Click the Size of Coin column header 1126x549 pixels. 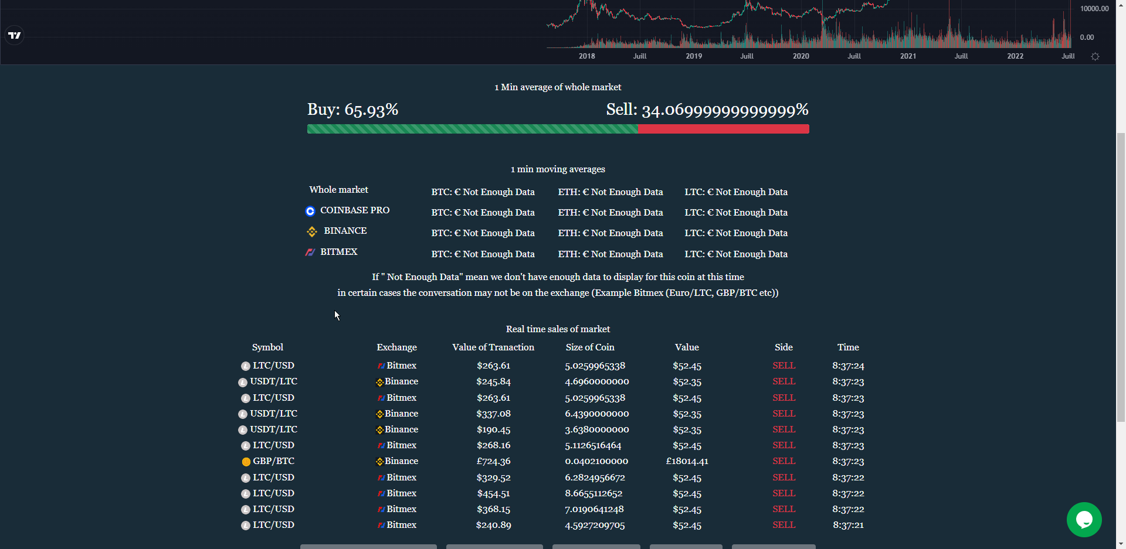[x=590, y=347]
